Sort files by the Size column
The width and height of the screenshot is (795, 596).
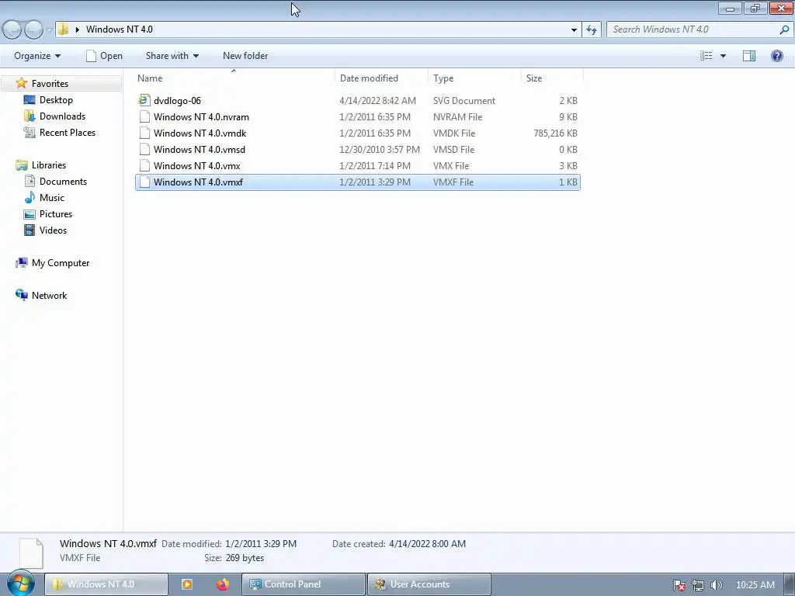552,78
